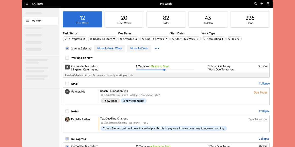Click the search icon in top bar
This screenshot has width=295, height=147.
(x=255, y=4)
